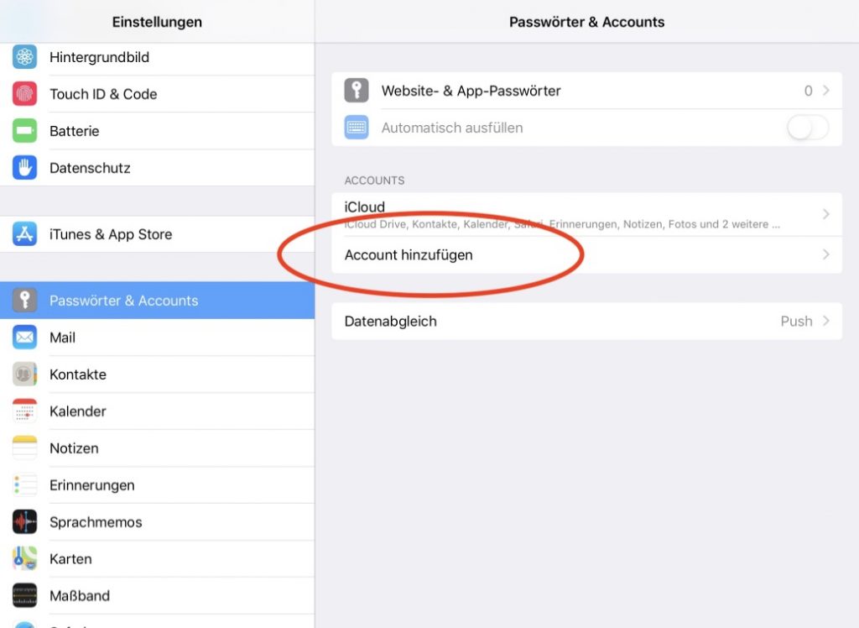
Task: Tap the Kalender calendar icon
Action: point(24,411)
